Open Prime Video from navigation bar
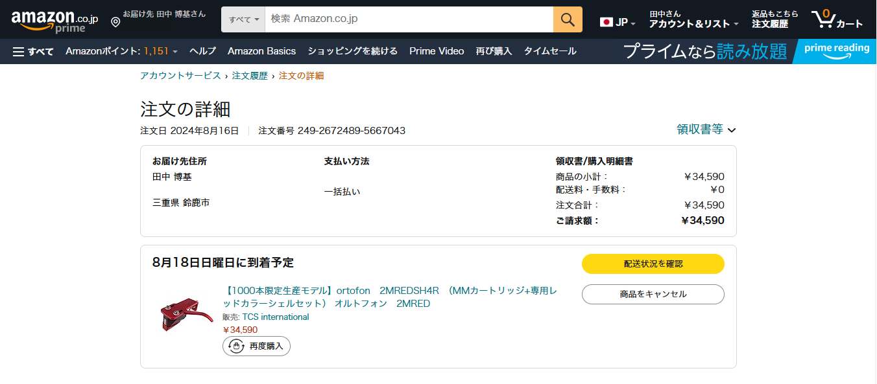 click(x=437, y=51)
